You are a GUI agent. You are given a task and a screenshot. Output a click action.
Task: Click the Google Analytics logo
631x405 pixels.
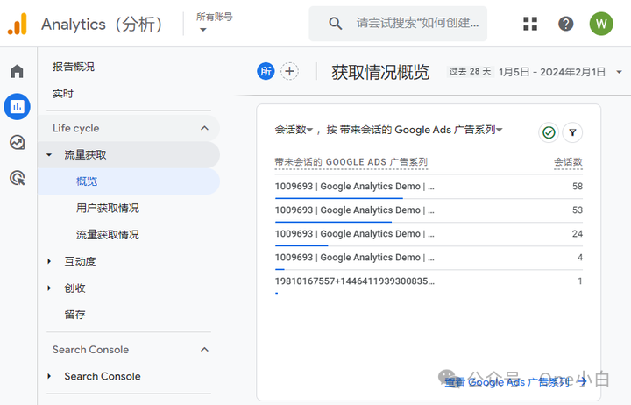(x=18, y=24)
